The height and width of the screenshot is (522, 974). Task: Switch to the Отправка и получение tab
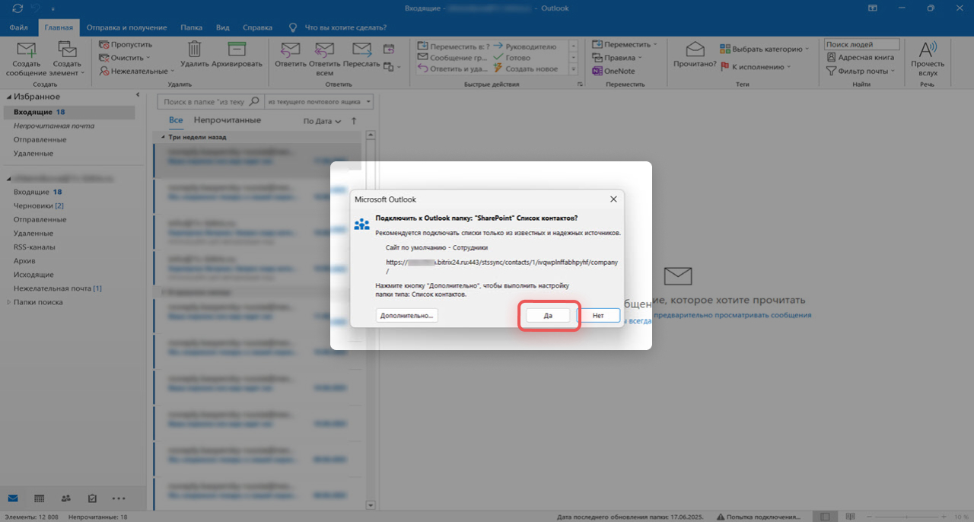click(126, 27)
